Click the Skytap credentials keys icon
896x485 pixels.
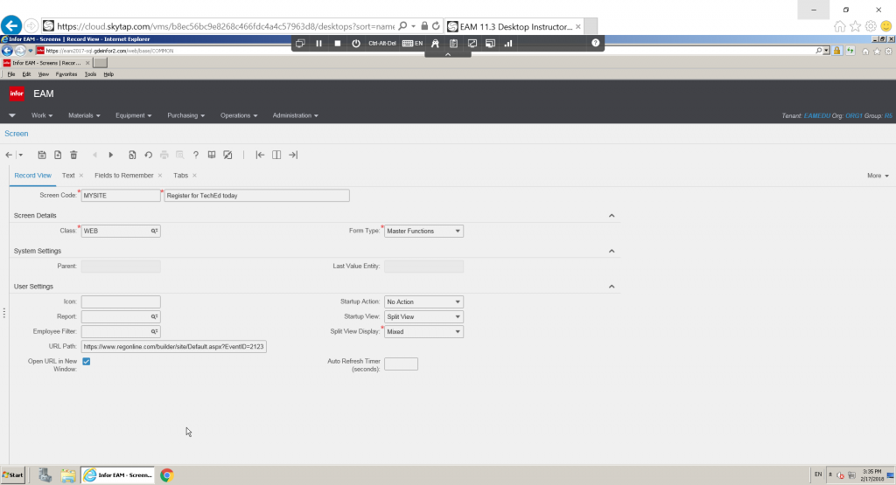[x=435, y=44]
